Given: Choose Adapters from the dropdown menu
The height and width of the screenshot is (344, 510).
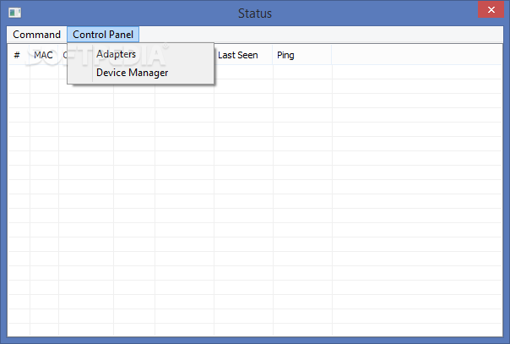Looking at the screenshot, I should (x=140, y=54).
